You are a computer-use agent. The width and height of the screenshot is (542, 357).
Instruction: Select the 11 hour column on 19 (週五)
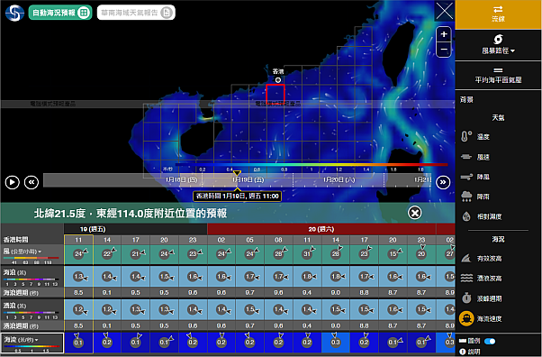(78, 240)
